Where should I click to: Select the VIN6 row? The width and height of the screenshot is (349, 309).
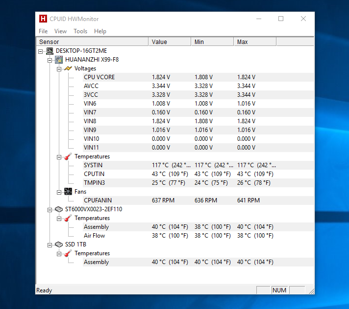pos(198,104)
